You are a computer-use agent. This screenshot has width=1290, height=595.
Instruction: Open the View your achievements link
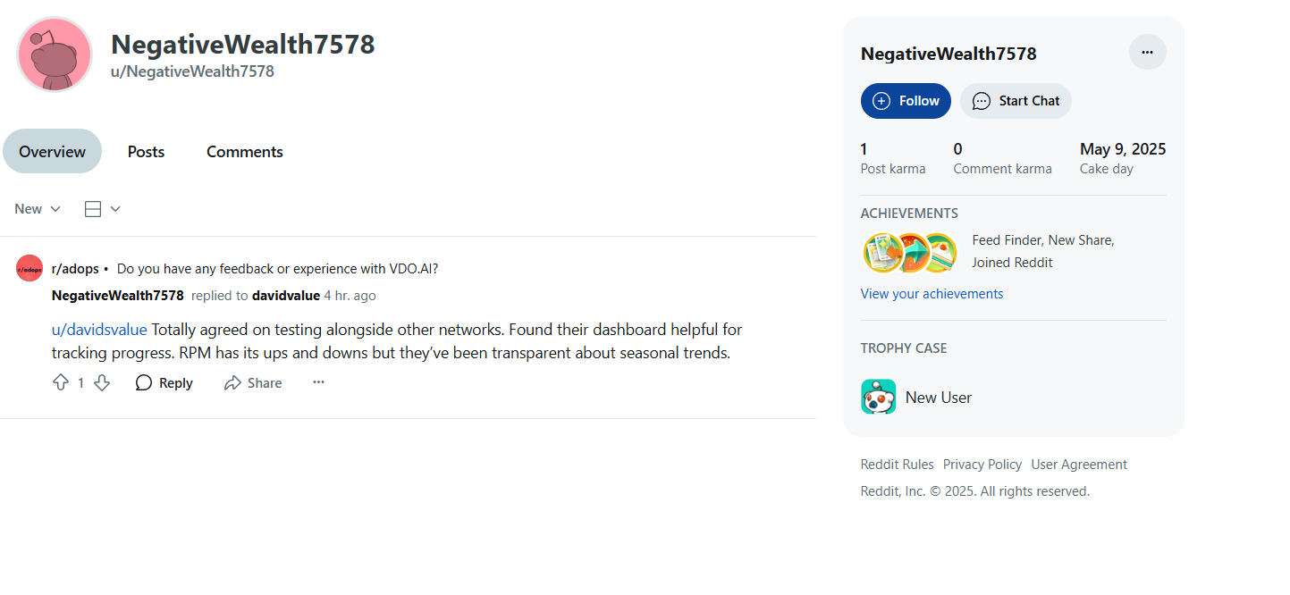[932, 293]
